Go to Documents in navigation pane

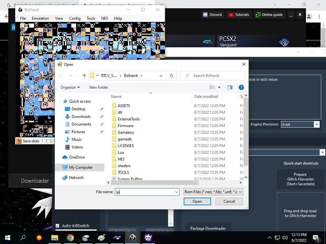tap(81, 124)
